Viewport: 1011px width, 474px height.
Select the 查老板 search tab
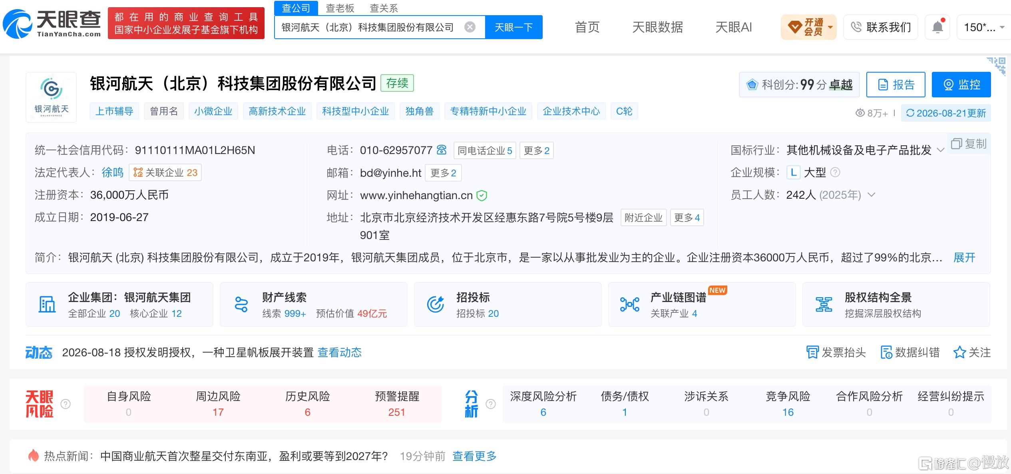340,8
